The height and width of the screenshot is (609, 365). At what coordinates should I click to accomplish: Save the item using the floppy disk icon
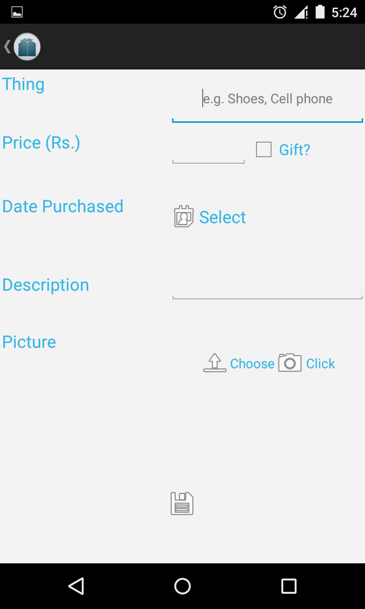coord(182,503)
